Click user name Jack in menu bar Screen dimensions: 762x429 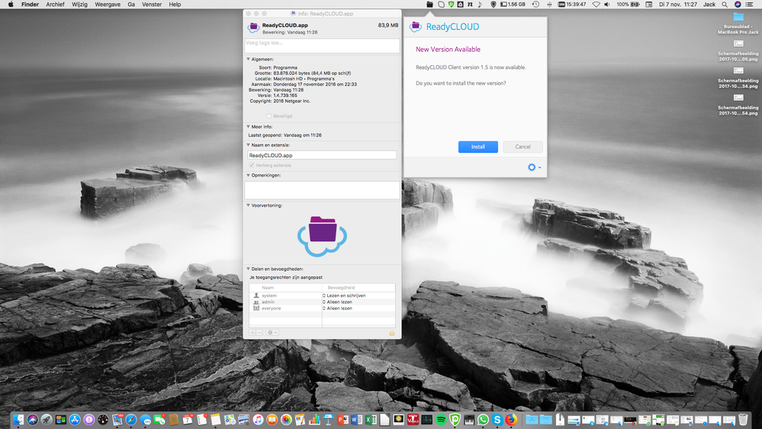[x=709, y=5]
